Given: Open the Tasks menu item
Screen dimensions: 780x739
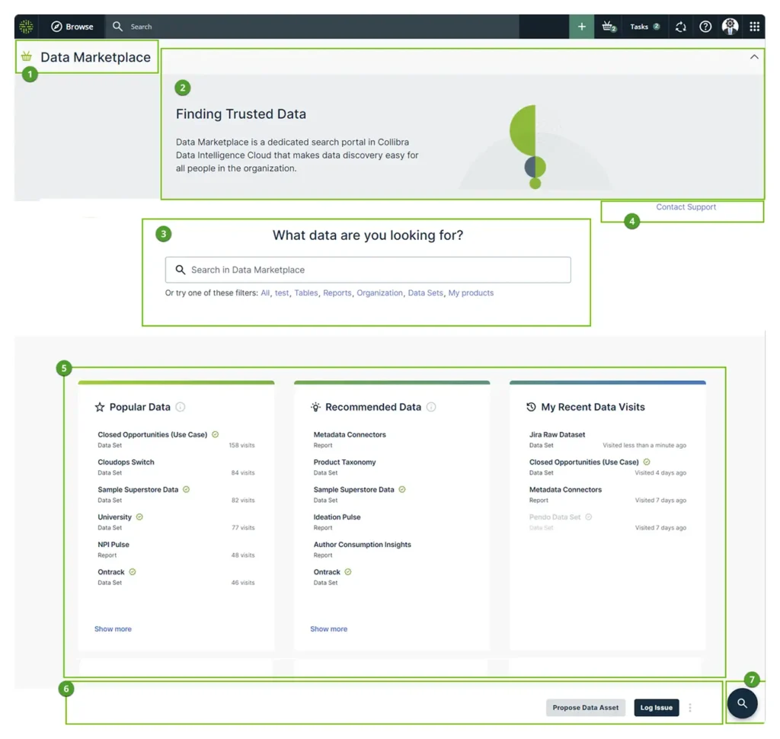Looking at the screenshot, I should [644, 27].
